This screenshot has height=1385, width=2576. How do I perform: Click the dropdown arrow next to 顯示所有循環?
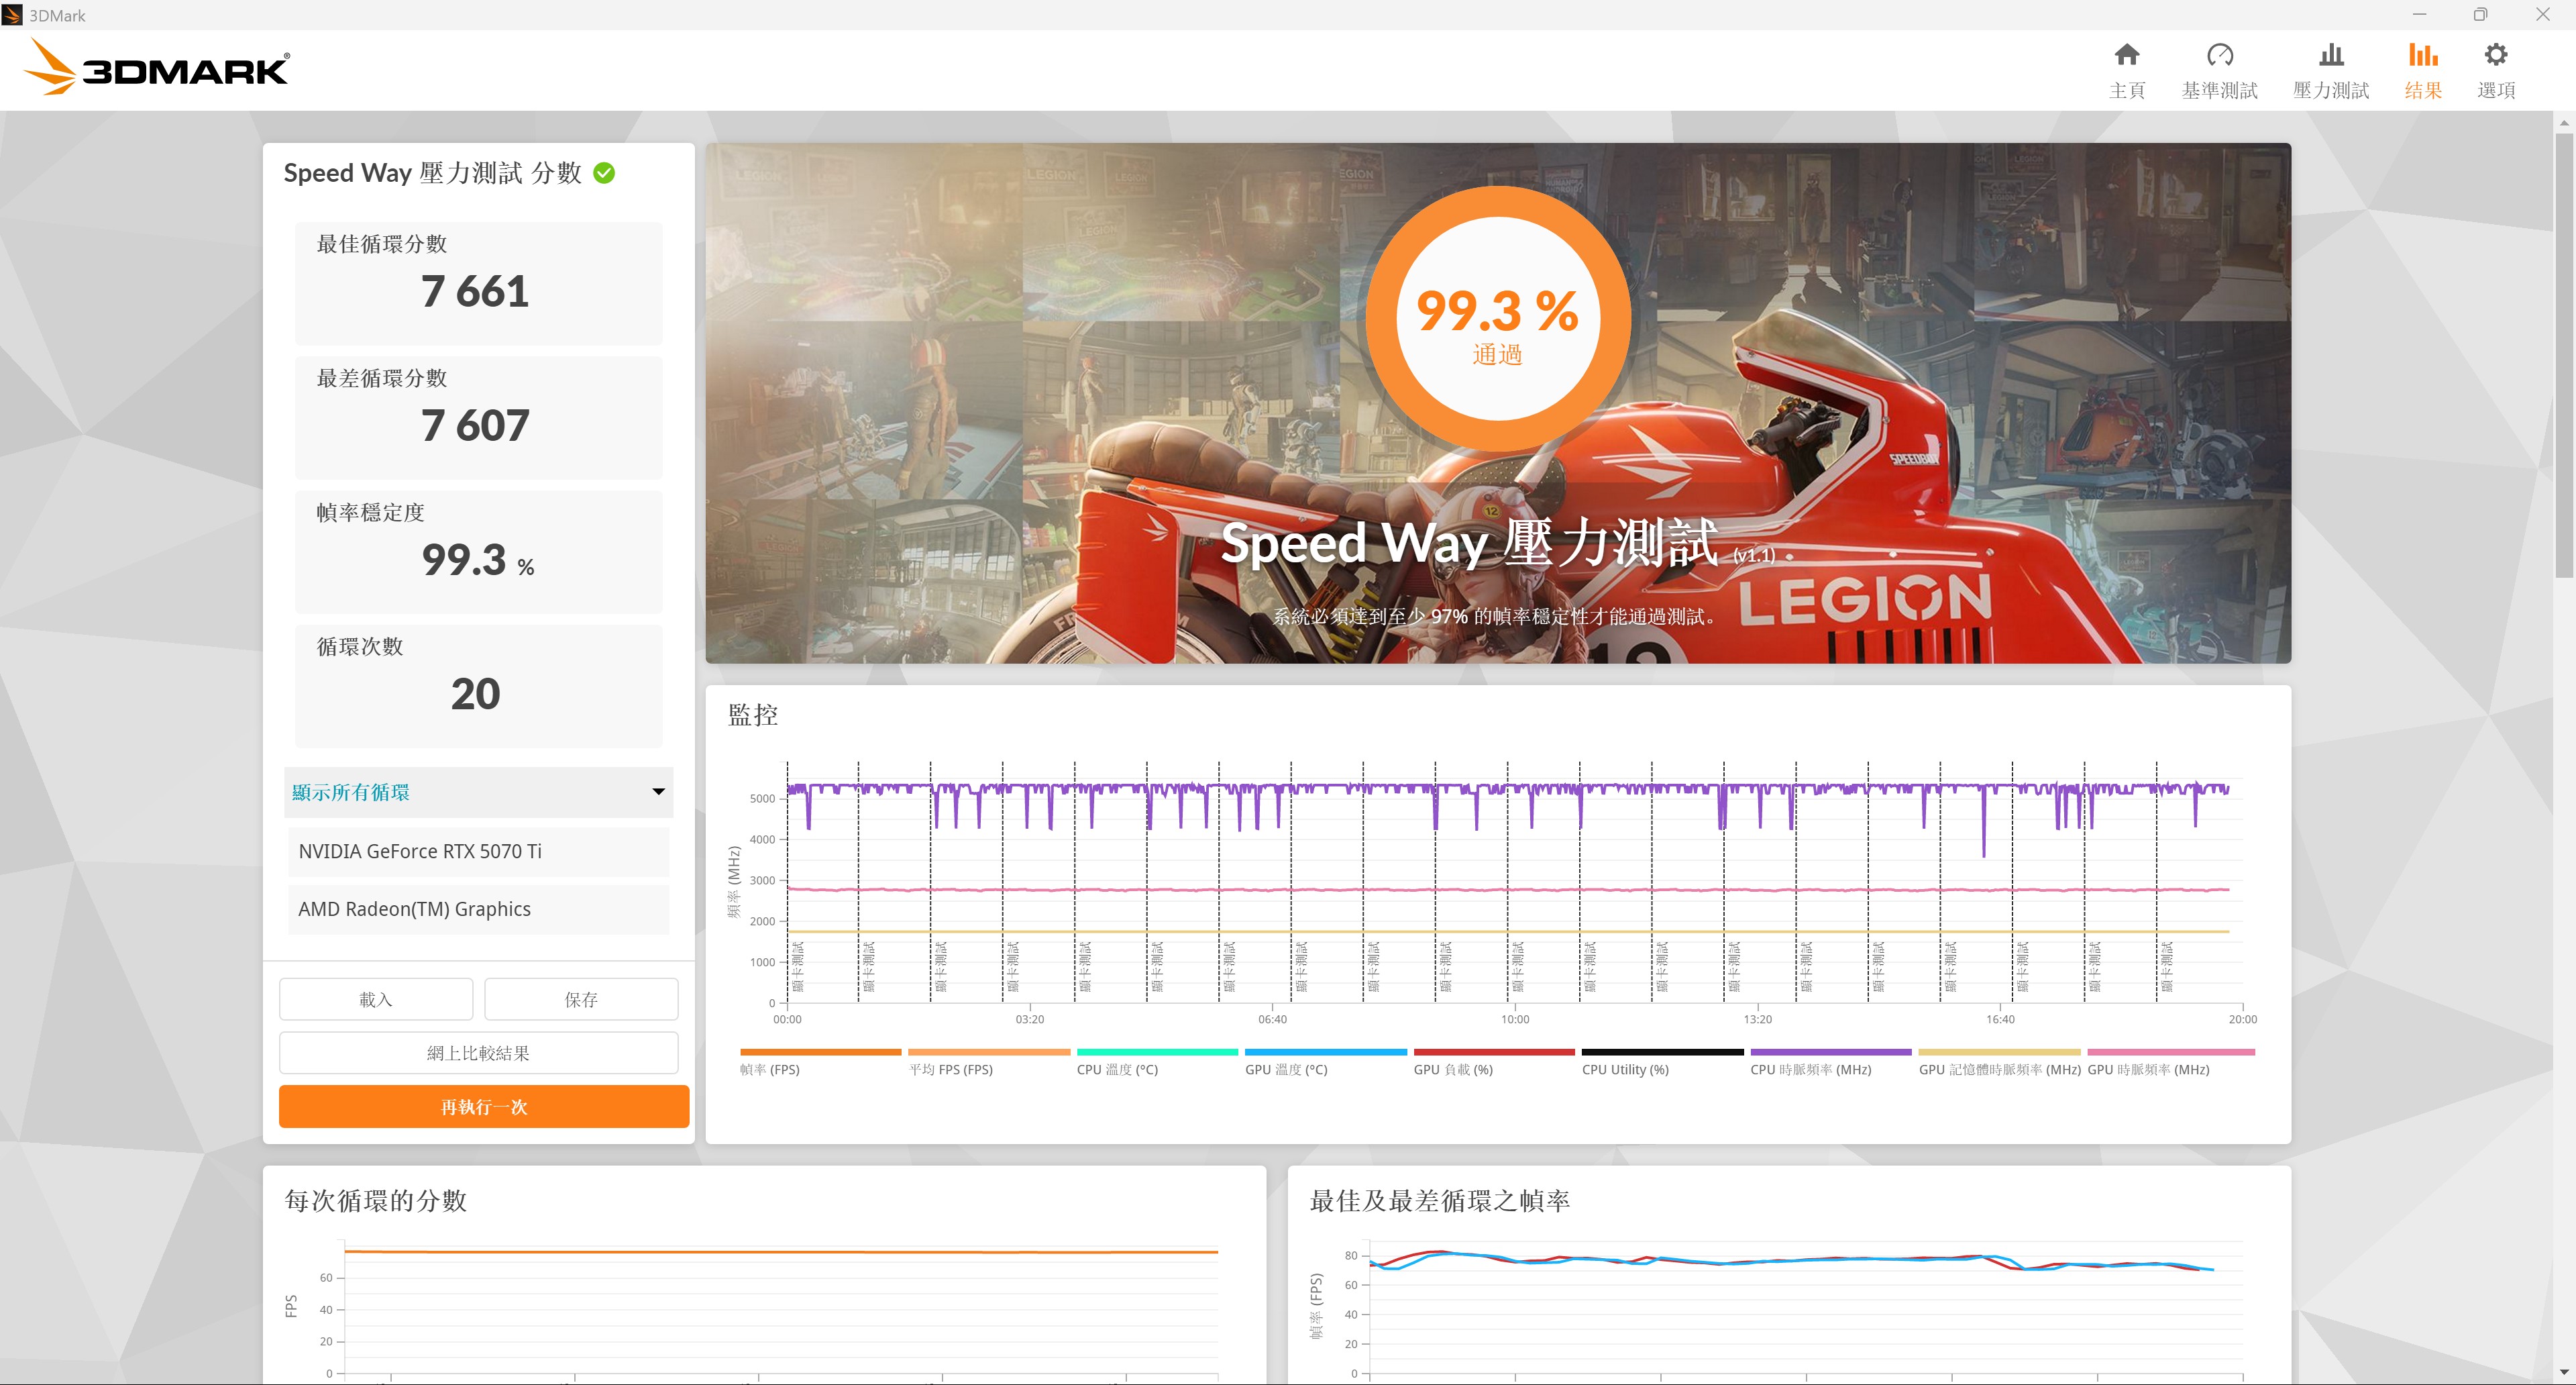(658, 792)
